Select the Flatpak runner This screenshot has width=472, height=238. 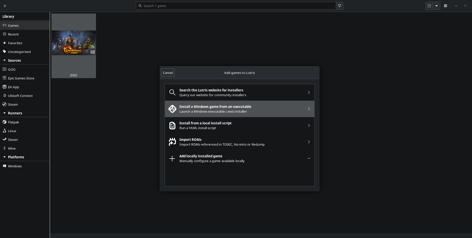click(x=25, y=122)
